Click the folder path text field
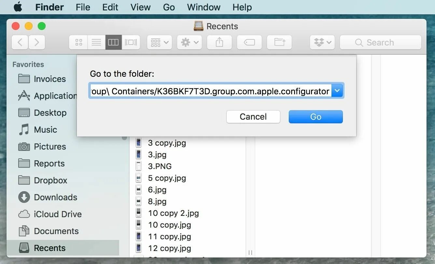Viewport: 435px width, 264px height. [x=210, y=91]
